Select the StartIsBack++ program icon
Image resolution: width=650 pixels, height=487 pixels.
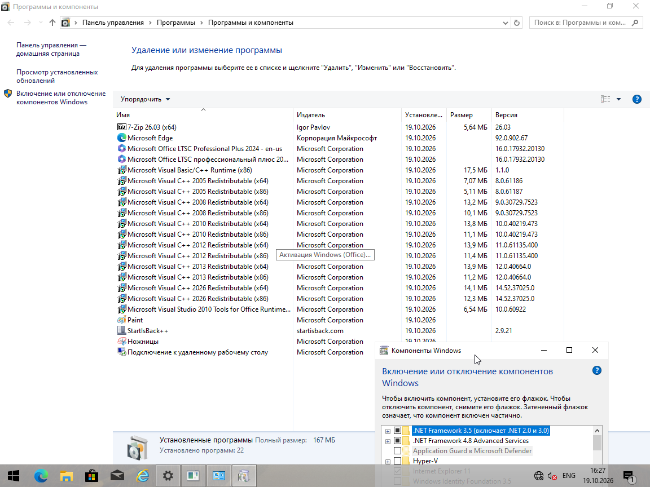pyautogui.click(x=121, y=331)
